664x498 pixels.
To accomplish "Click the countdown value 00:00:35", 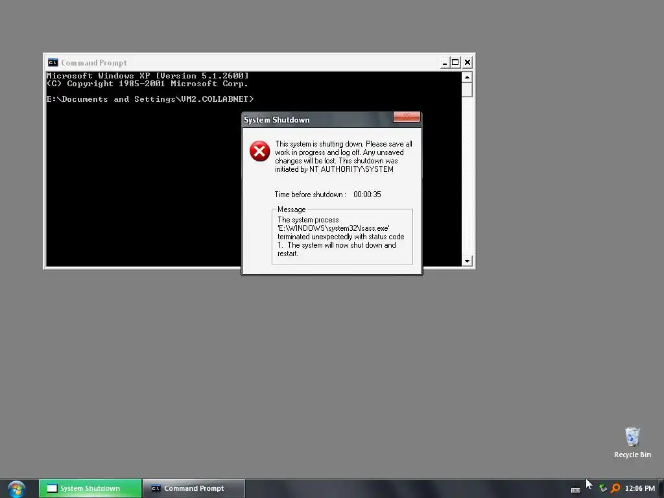I will (x=367, y=195).
